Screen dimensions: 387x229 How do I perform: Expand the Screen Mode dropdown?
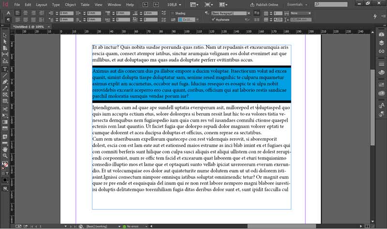(209, 4)
